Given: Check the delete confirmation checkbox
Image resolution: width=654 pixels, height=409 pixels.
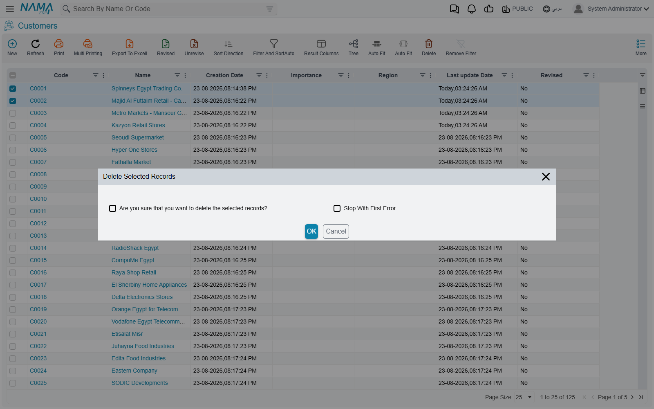Looking at the screenshot, I should [x=113, y=209].
